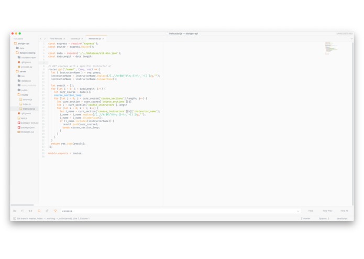Click the UNREGISTERED label in title bar
The width and height of the screenshot is (364, 259).
pos(345,34)
